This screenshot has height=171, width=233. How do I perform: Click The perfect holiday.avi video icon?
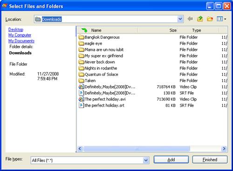(x=81, y=99)
